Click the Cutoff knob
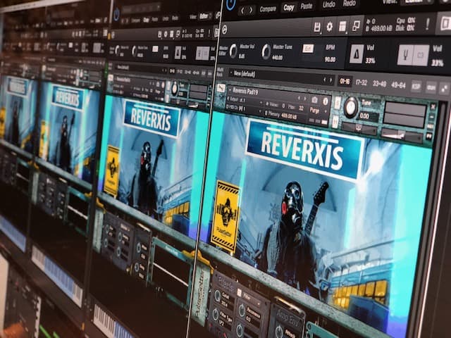 point(217,296)
